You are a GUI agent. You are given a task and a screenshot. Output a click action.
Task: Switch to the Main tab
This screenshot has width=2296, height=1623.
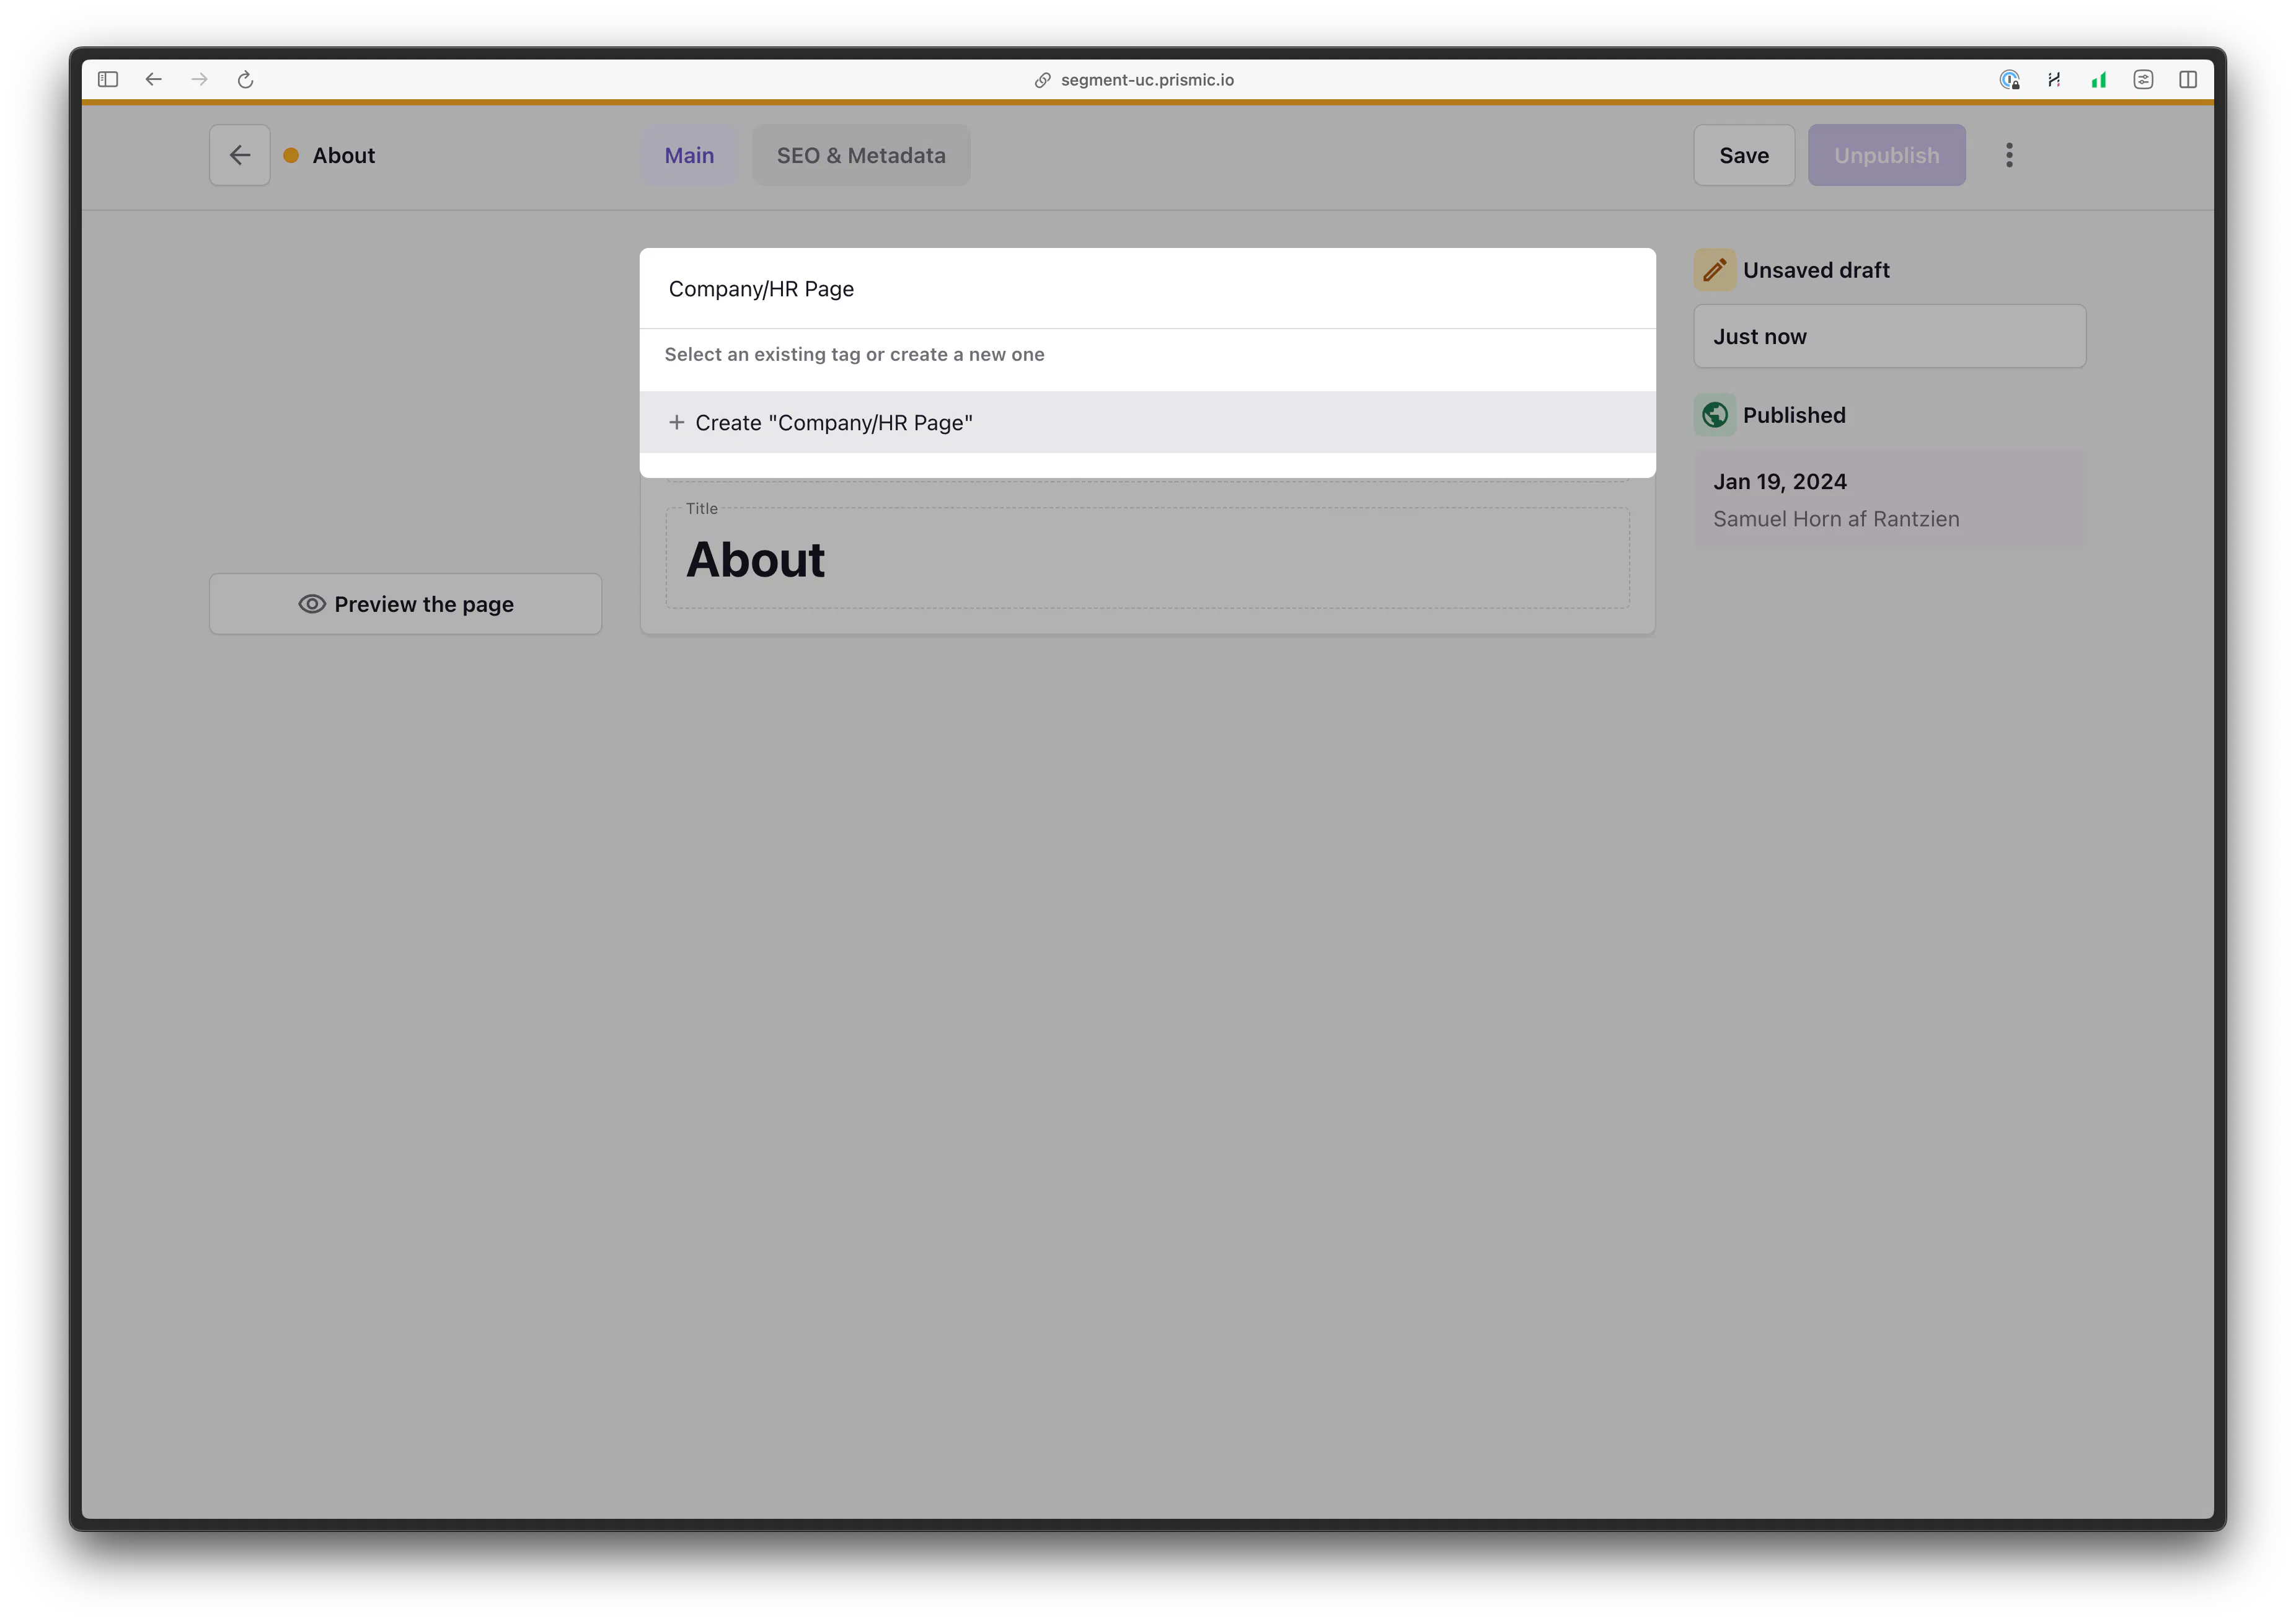(x=689, y=155)
